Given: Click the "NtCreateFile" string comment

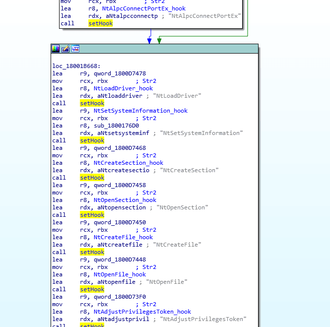Looking at the screenshot, I should (177, 245).
